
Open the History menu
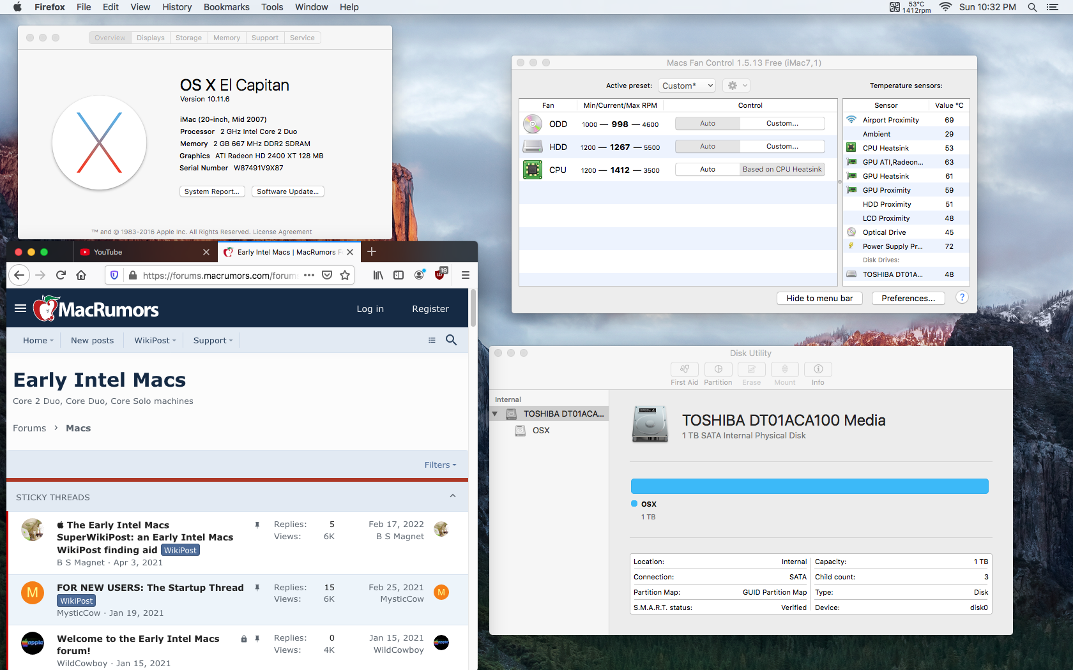[x=177, y=7]
